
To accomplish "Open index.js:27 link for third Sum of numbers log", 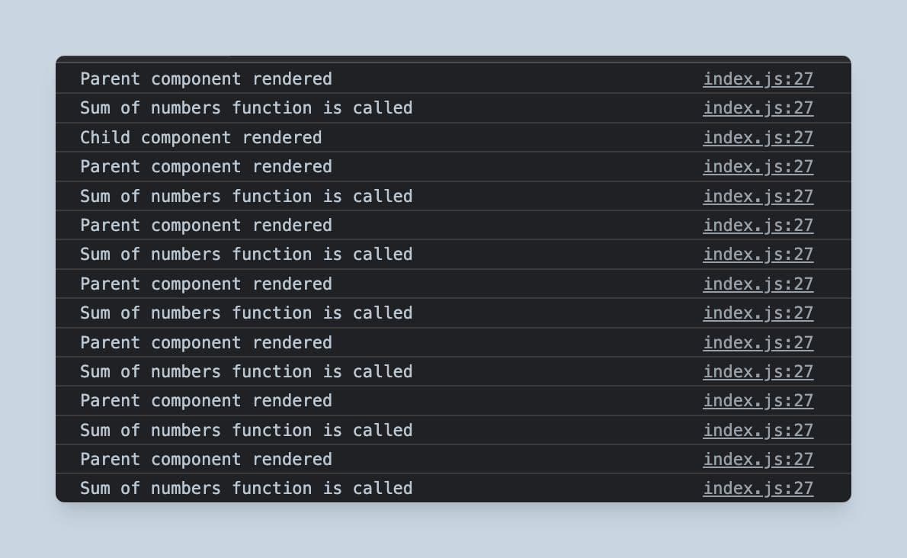I will (758, 255).
